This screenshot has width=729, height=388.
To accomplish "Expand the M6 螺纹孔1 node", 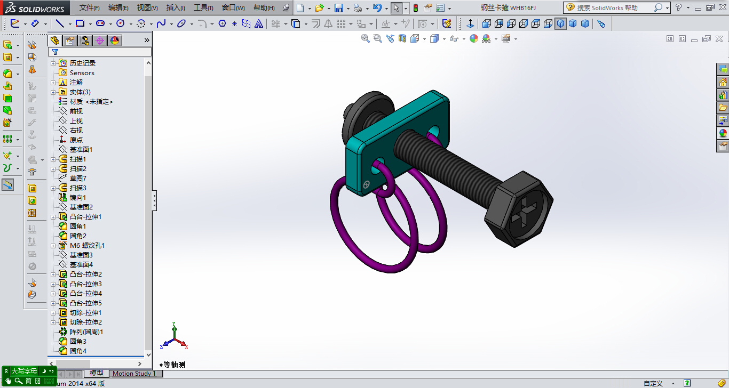I will [x=53, y=246].
